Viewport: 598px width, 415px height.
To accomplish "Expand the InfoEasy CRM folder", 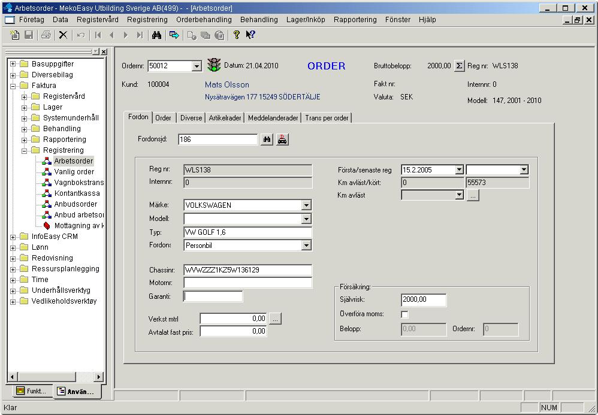I will click(13, 237).
